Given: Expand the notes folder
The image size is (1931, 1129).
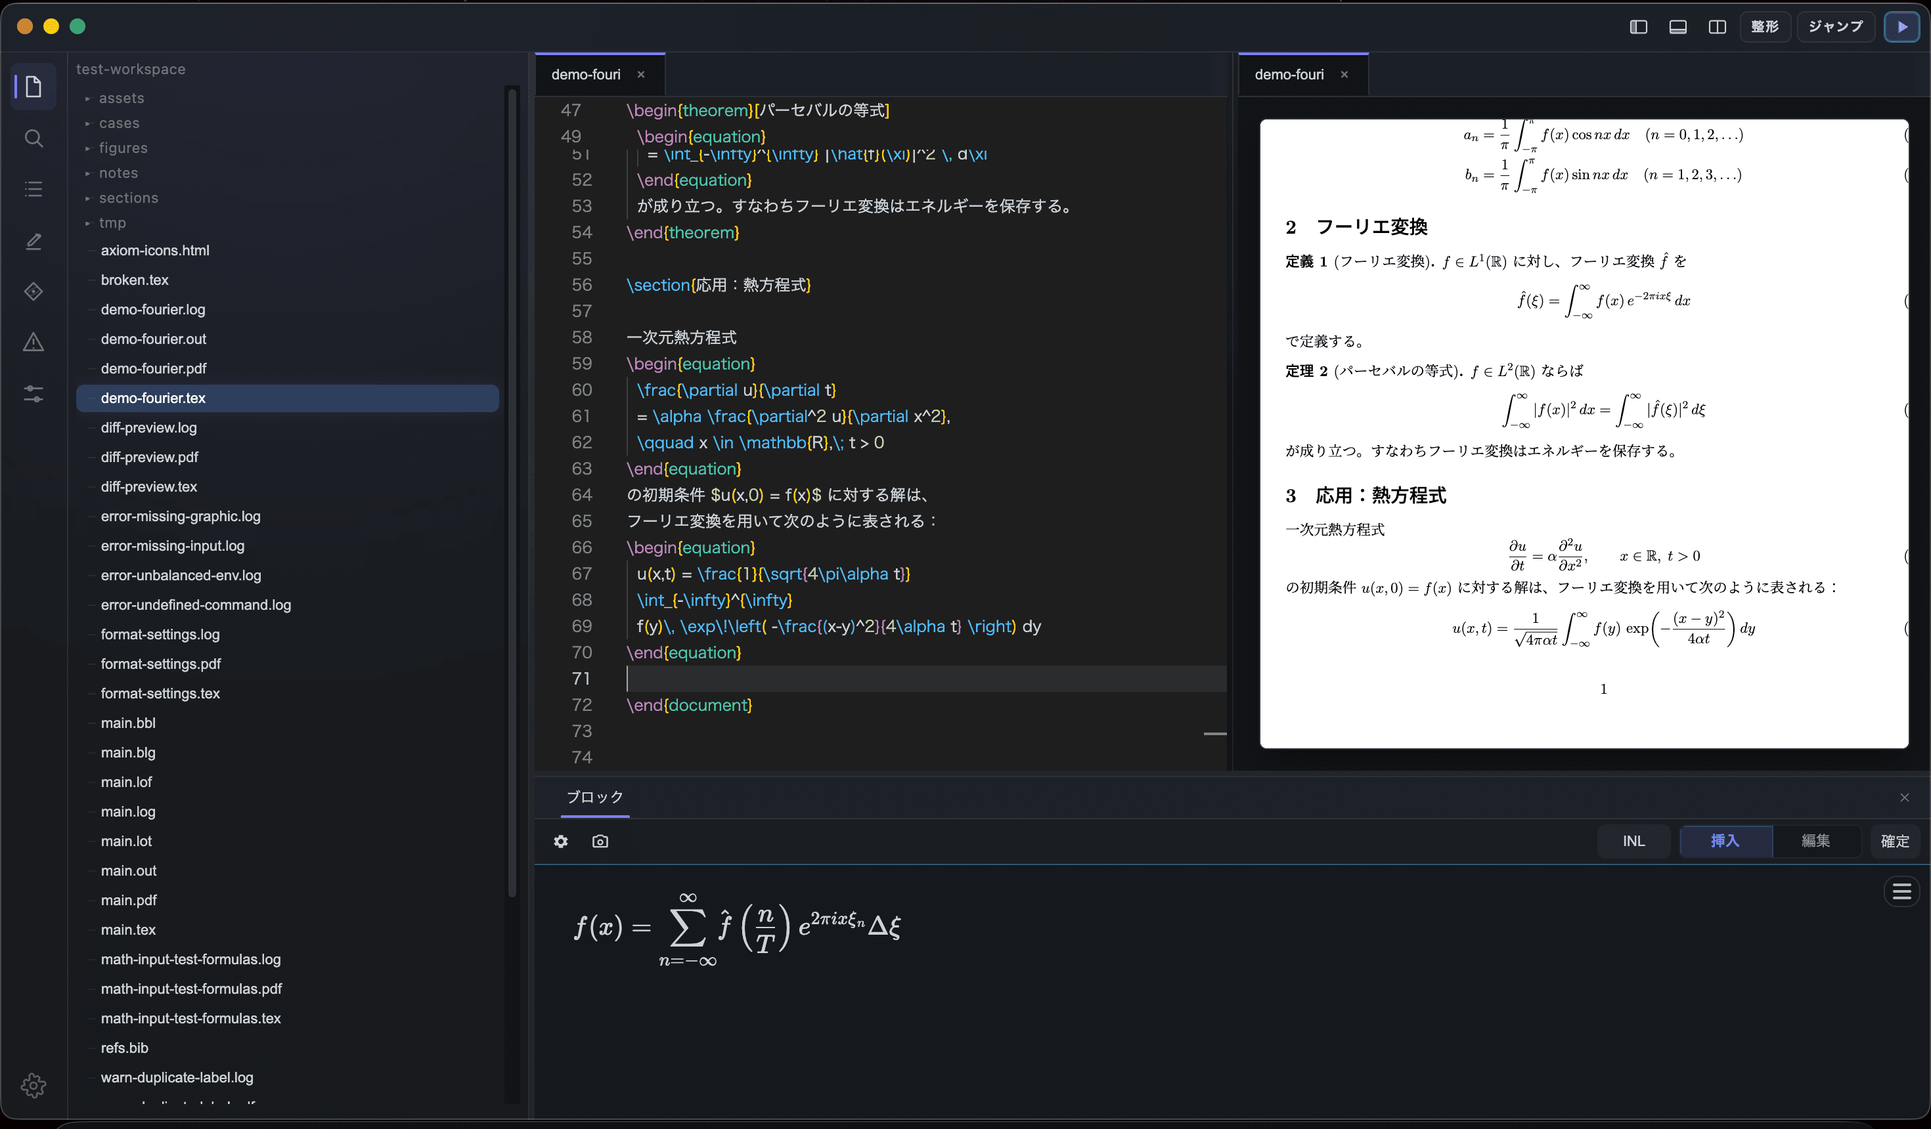Looking at the screenshot, I should [x=118, y=173].
